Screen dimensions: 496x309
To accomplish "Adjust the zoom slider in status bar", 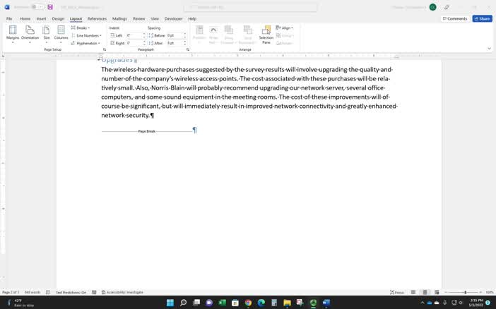I will 465,292.
